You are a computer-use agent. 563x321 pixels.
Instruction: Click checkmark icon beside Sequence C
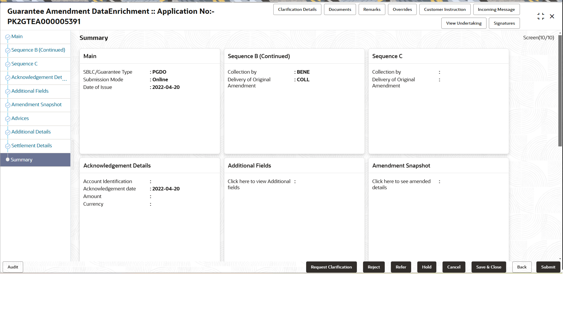8,64
